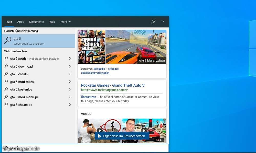Screen dimensions: 256x153
Task: Click the search icon beside 'gta 5 mod menu'
Action: (x=6, y=82)
